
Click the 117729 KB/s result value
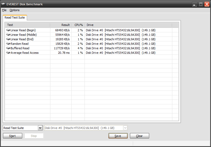[62, 48]
